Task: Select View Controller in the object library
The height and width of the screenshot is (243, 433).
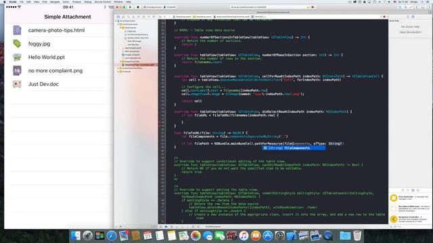Action: click(410, 198)
